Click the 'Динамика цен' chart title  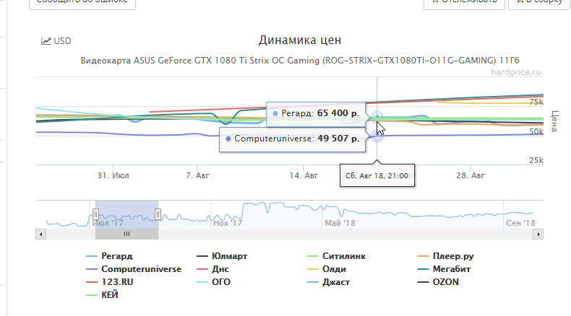coord(300,40)
